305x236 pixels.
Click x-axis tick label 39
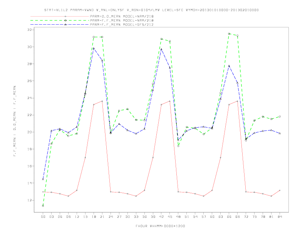click(x=153, y=217)
